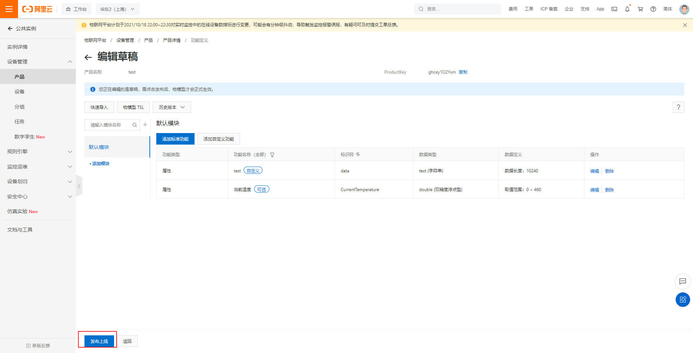Screen dimensions: 693x353
Task: Open the 工作台 home button
Action: 76,9
